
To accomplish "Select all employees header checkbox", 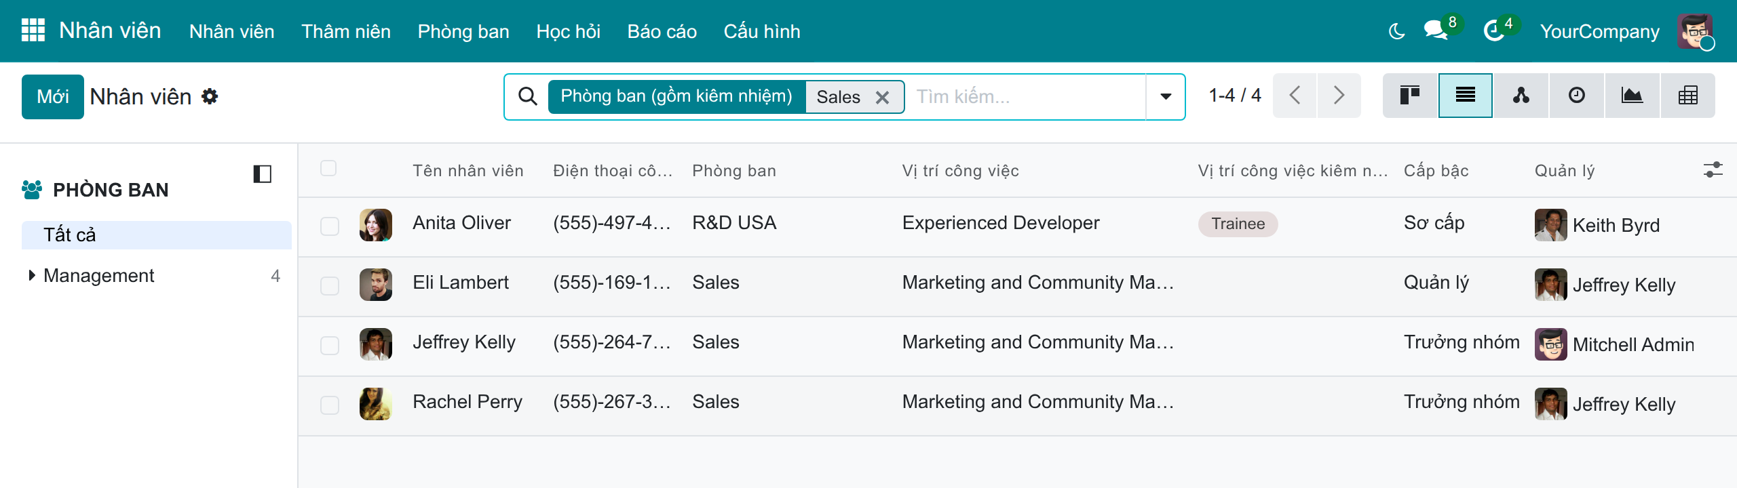I will 328,169.
